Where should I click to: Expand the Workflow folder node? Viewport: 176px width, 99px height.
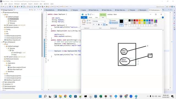[x=5, y=71]
